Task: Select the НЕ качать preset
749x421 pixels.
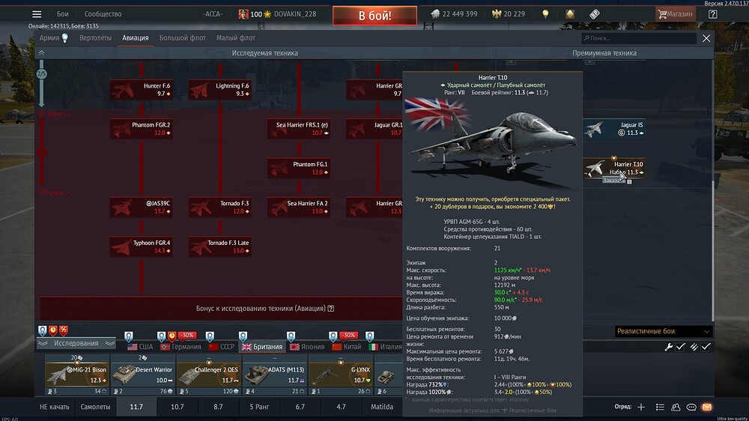Action: coord(55,408)
